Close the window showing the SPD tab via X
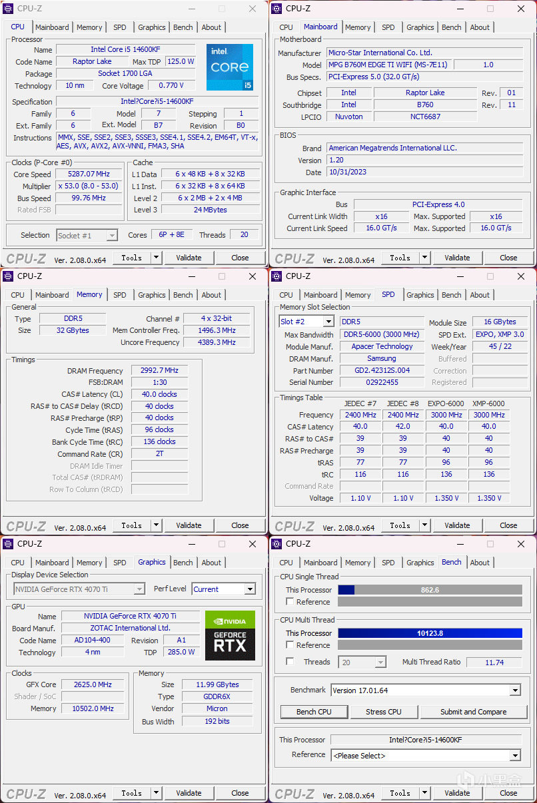Image resolution: width=537 pixels, height=803 pixels. click(x=521, y=276)
